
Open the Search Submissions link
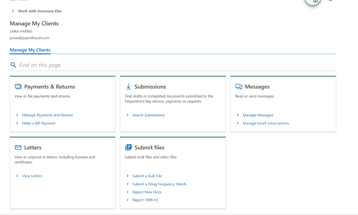[149, 115]
